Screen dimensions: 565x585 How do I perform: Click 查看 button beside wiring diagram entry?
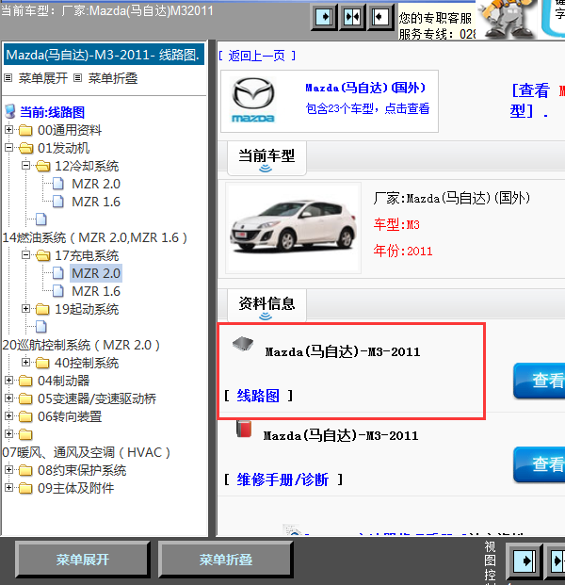coord(540,381)
